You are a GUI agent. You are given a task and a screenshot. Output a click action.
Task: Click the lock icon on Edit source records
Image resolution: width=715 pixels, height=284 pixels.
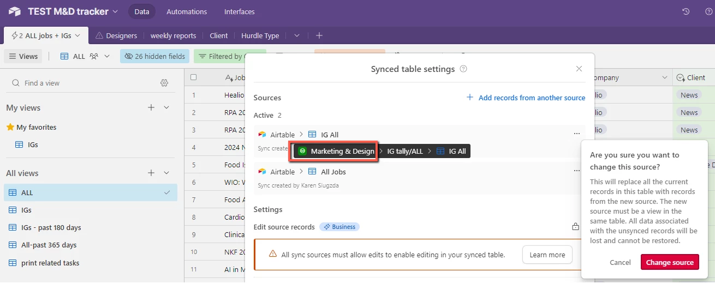coord(575,227)
